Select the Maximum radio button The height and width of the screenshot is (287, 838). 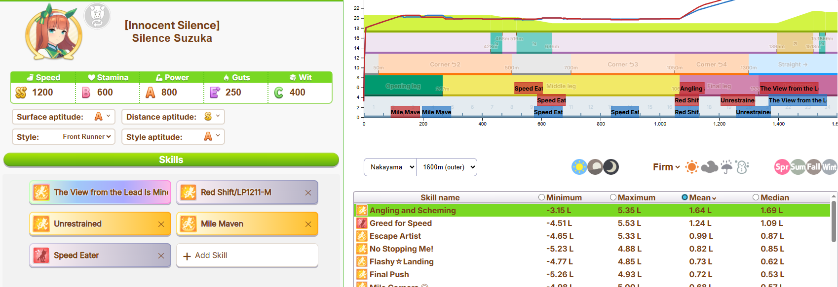(x=613, y=197)
